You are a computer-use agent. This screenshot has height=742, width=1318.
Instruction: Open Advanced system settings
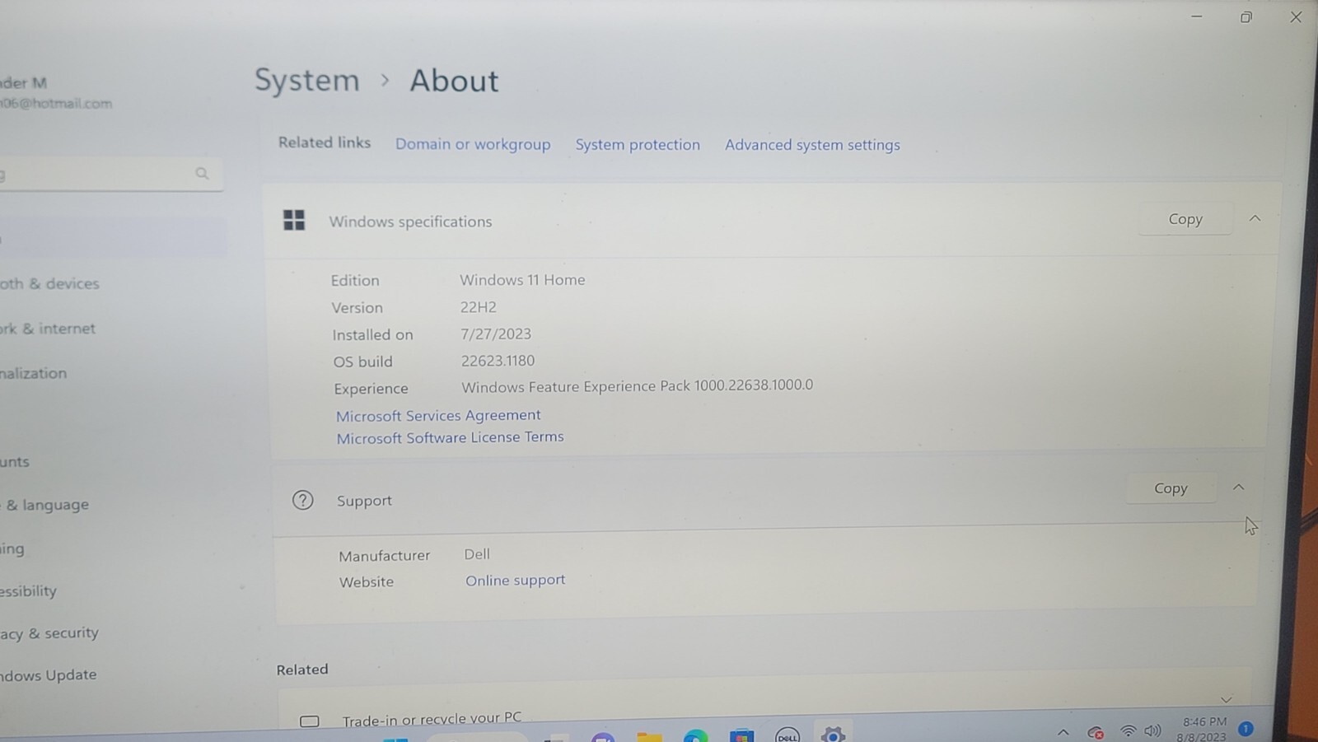(x=812, y=145)
